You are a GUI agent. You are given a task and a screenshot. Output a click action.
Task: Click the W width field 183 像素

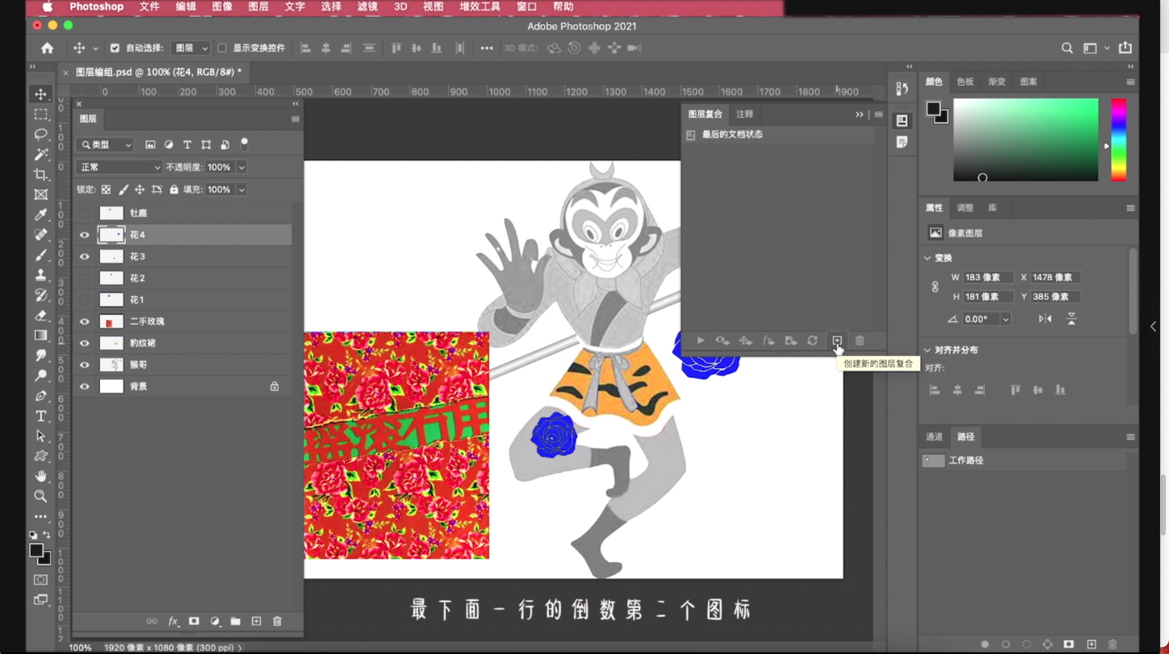pyautogui.click(x=988, y=277)
